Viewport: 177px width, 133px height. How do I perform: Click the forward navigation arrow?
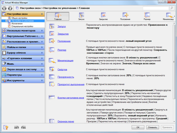(x=10, y=8)
